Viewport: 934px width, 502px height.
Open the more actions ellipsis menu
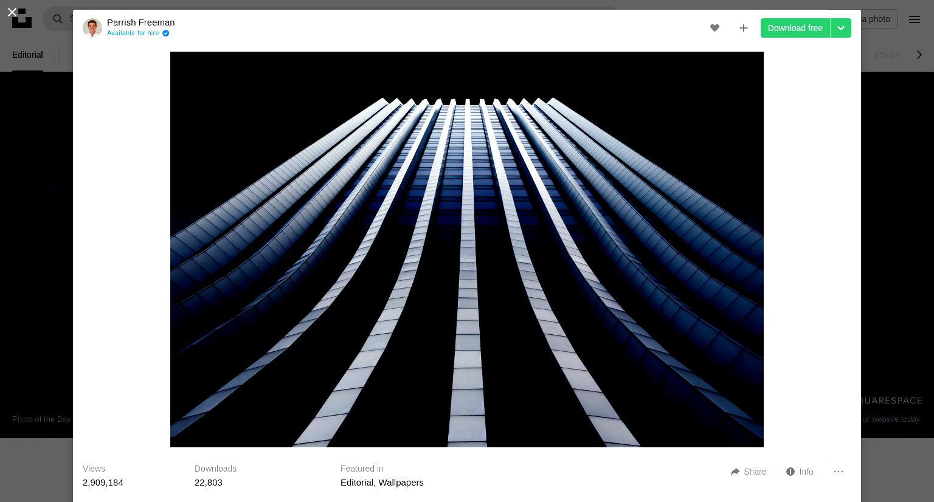click(839, 472)
